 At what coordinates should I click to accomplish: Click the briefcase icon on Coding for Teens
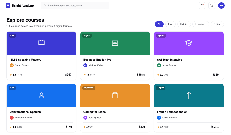[x=115, y=95]
